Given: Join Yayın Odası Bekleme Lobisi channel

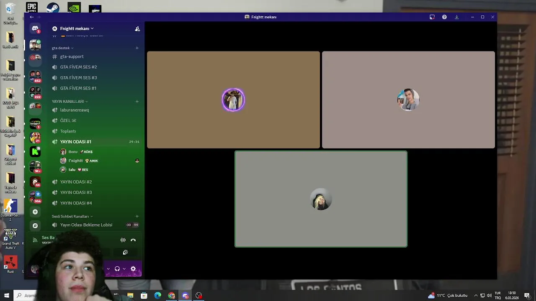Looking at the screenshot, I should [95, 225].
